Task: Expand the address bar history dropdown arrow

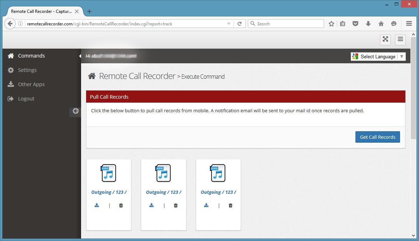Action: [229, 24]
